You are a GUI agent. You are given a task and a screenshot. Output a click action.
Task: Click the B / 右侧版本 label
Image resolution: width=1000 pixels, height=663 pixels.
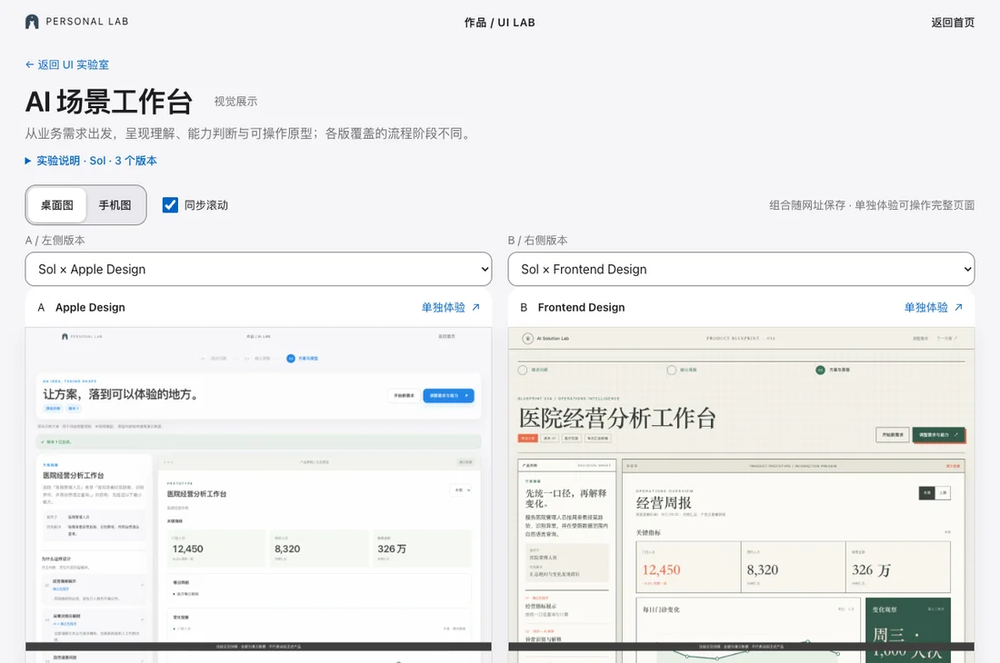(537, 240)
